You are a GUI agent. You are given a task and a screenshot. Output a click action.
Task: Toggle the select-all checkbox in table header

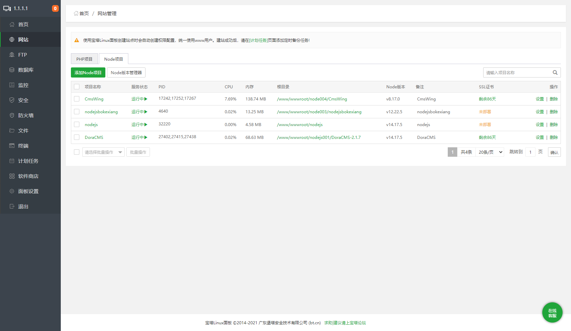[77, 87]
